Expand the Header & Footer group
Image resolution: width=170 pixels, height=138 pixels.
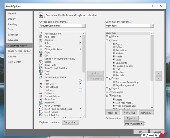[113, 66]
